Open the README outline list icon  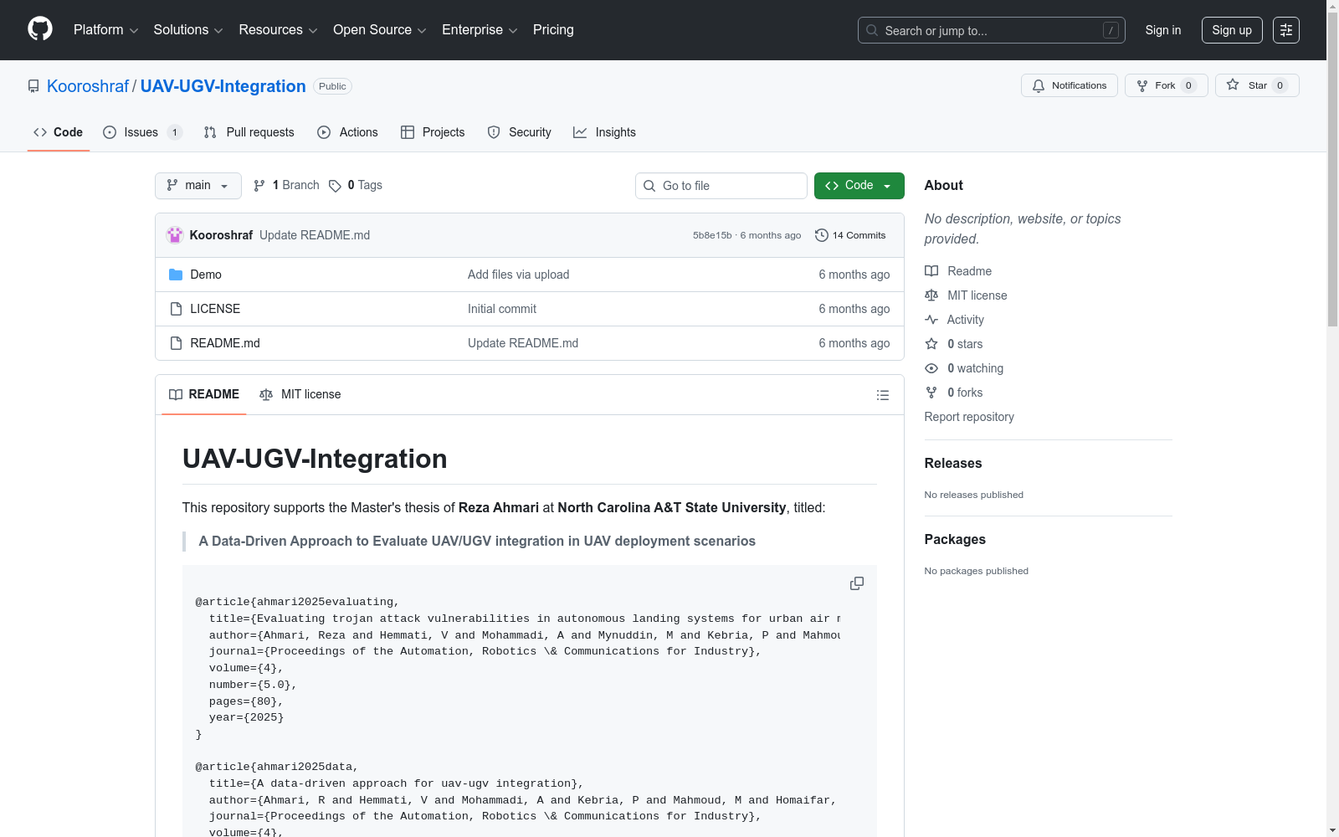coord(882,395)
